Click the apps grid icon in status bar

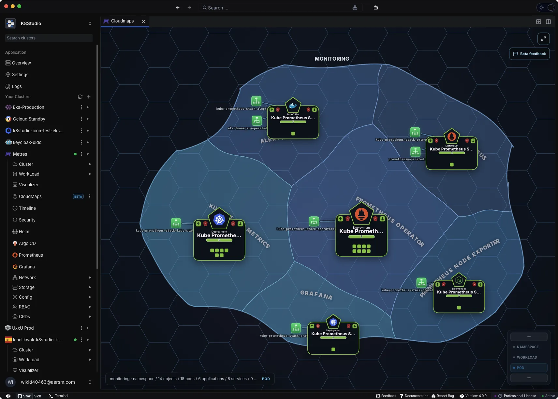point(8,396)
